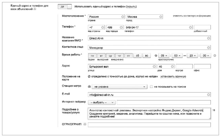Toggle the единый адрес switch off

pos(65,7)
